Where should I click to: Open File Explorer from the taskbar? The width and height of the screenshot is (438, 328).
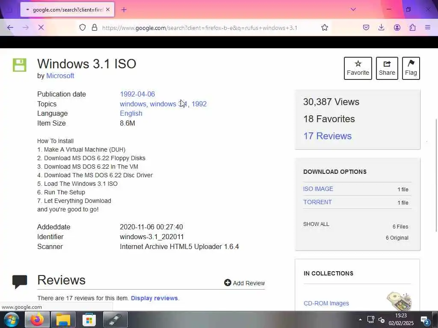pyautogui.click(x=63, y=320)
